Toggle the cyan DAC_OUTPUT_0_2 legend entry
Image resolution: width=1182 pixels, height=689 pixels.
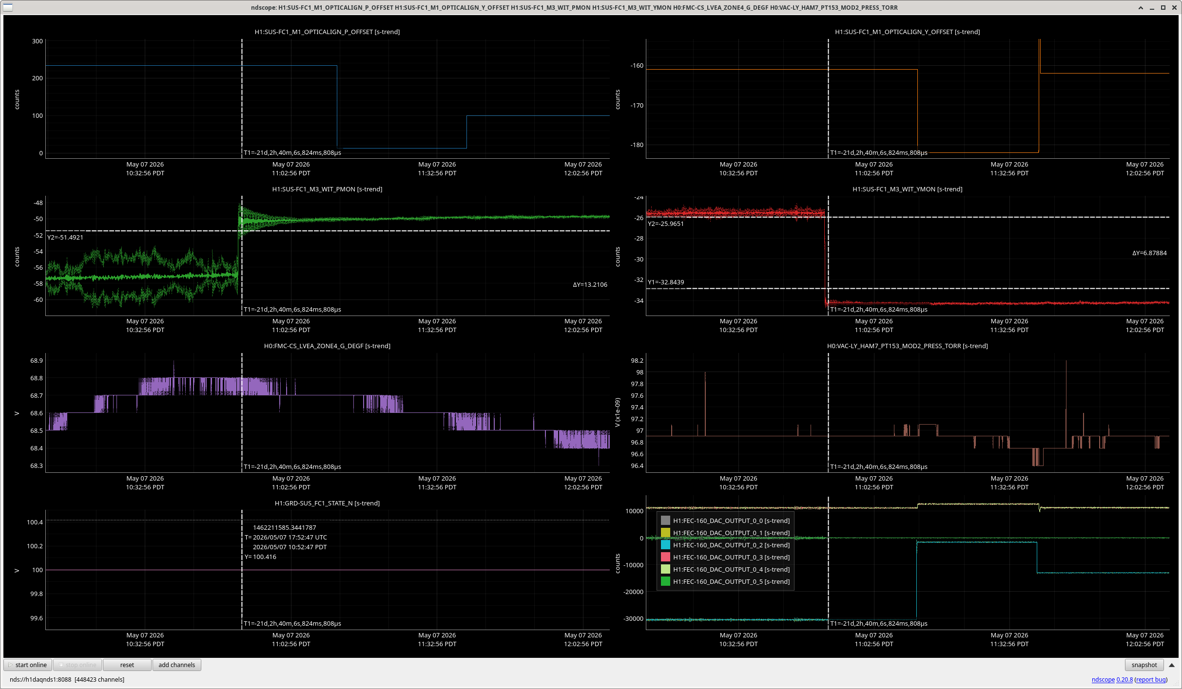coord(725,545)
